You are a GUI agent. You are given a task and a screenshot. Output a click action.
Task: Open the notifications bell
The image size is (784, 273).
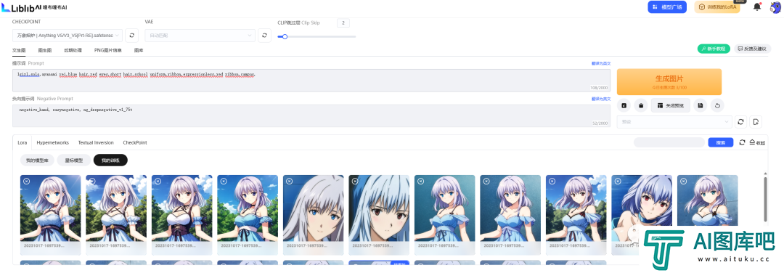click(756, 7)
